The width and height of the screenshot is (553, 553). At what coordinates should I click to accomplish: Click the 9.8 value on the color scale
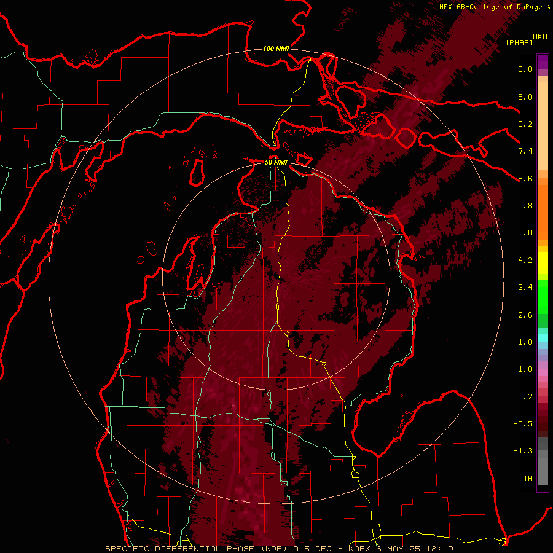[x=525, y=69]
